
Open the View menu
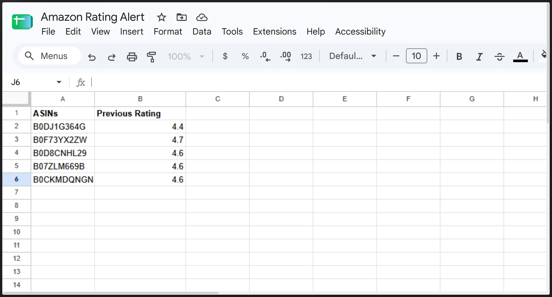100,31
